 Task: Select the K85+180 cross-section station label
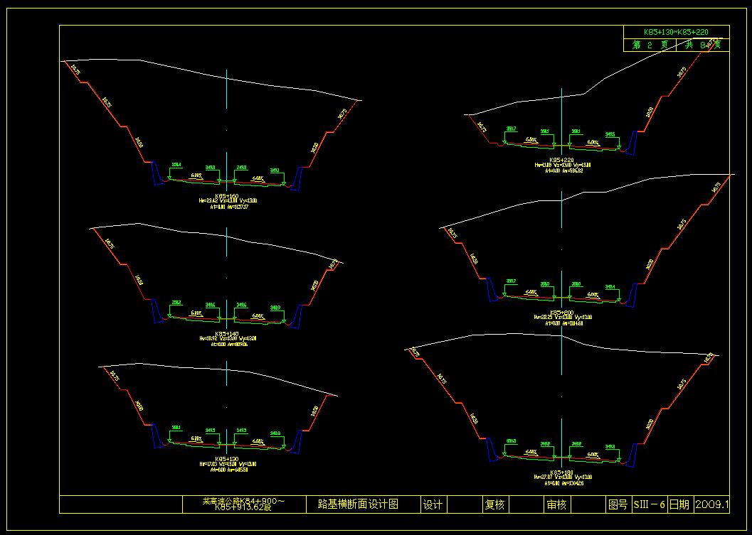pyautogui.click(x=561, y=472)
